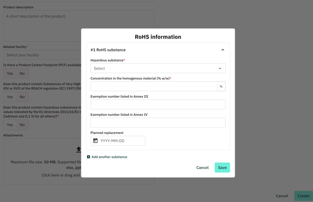Cancel the RoHS information dialog
The image size is (313, 202).
(202, 168)
